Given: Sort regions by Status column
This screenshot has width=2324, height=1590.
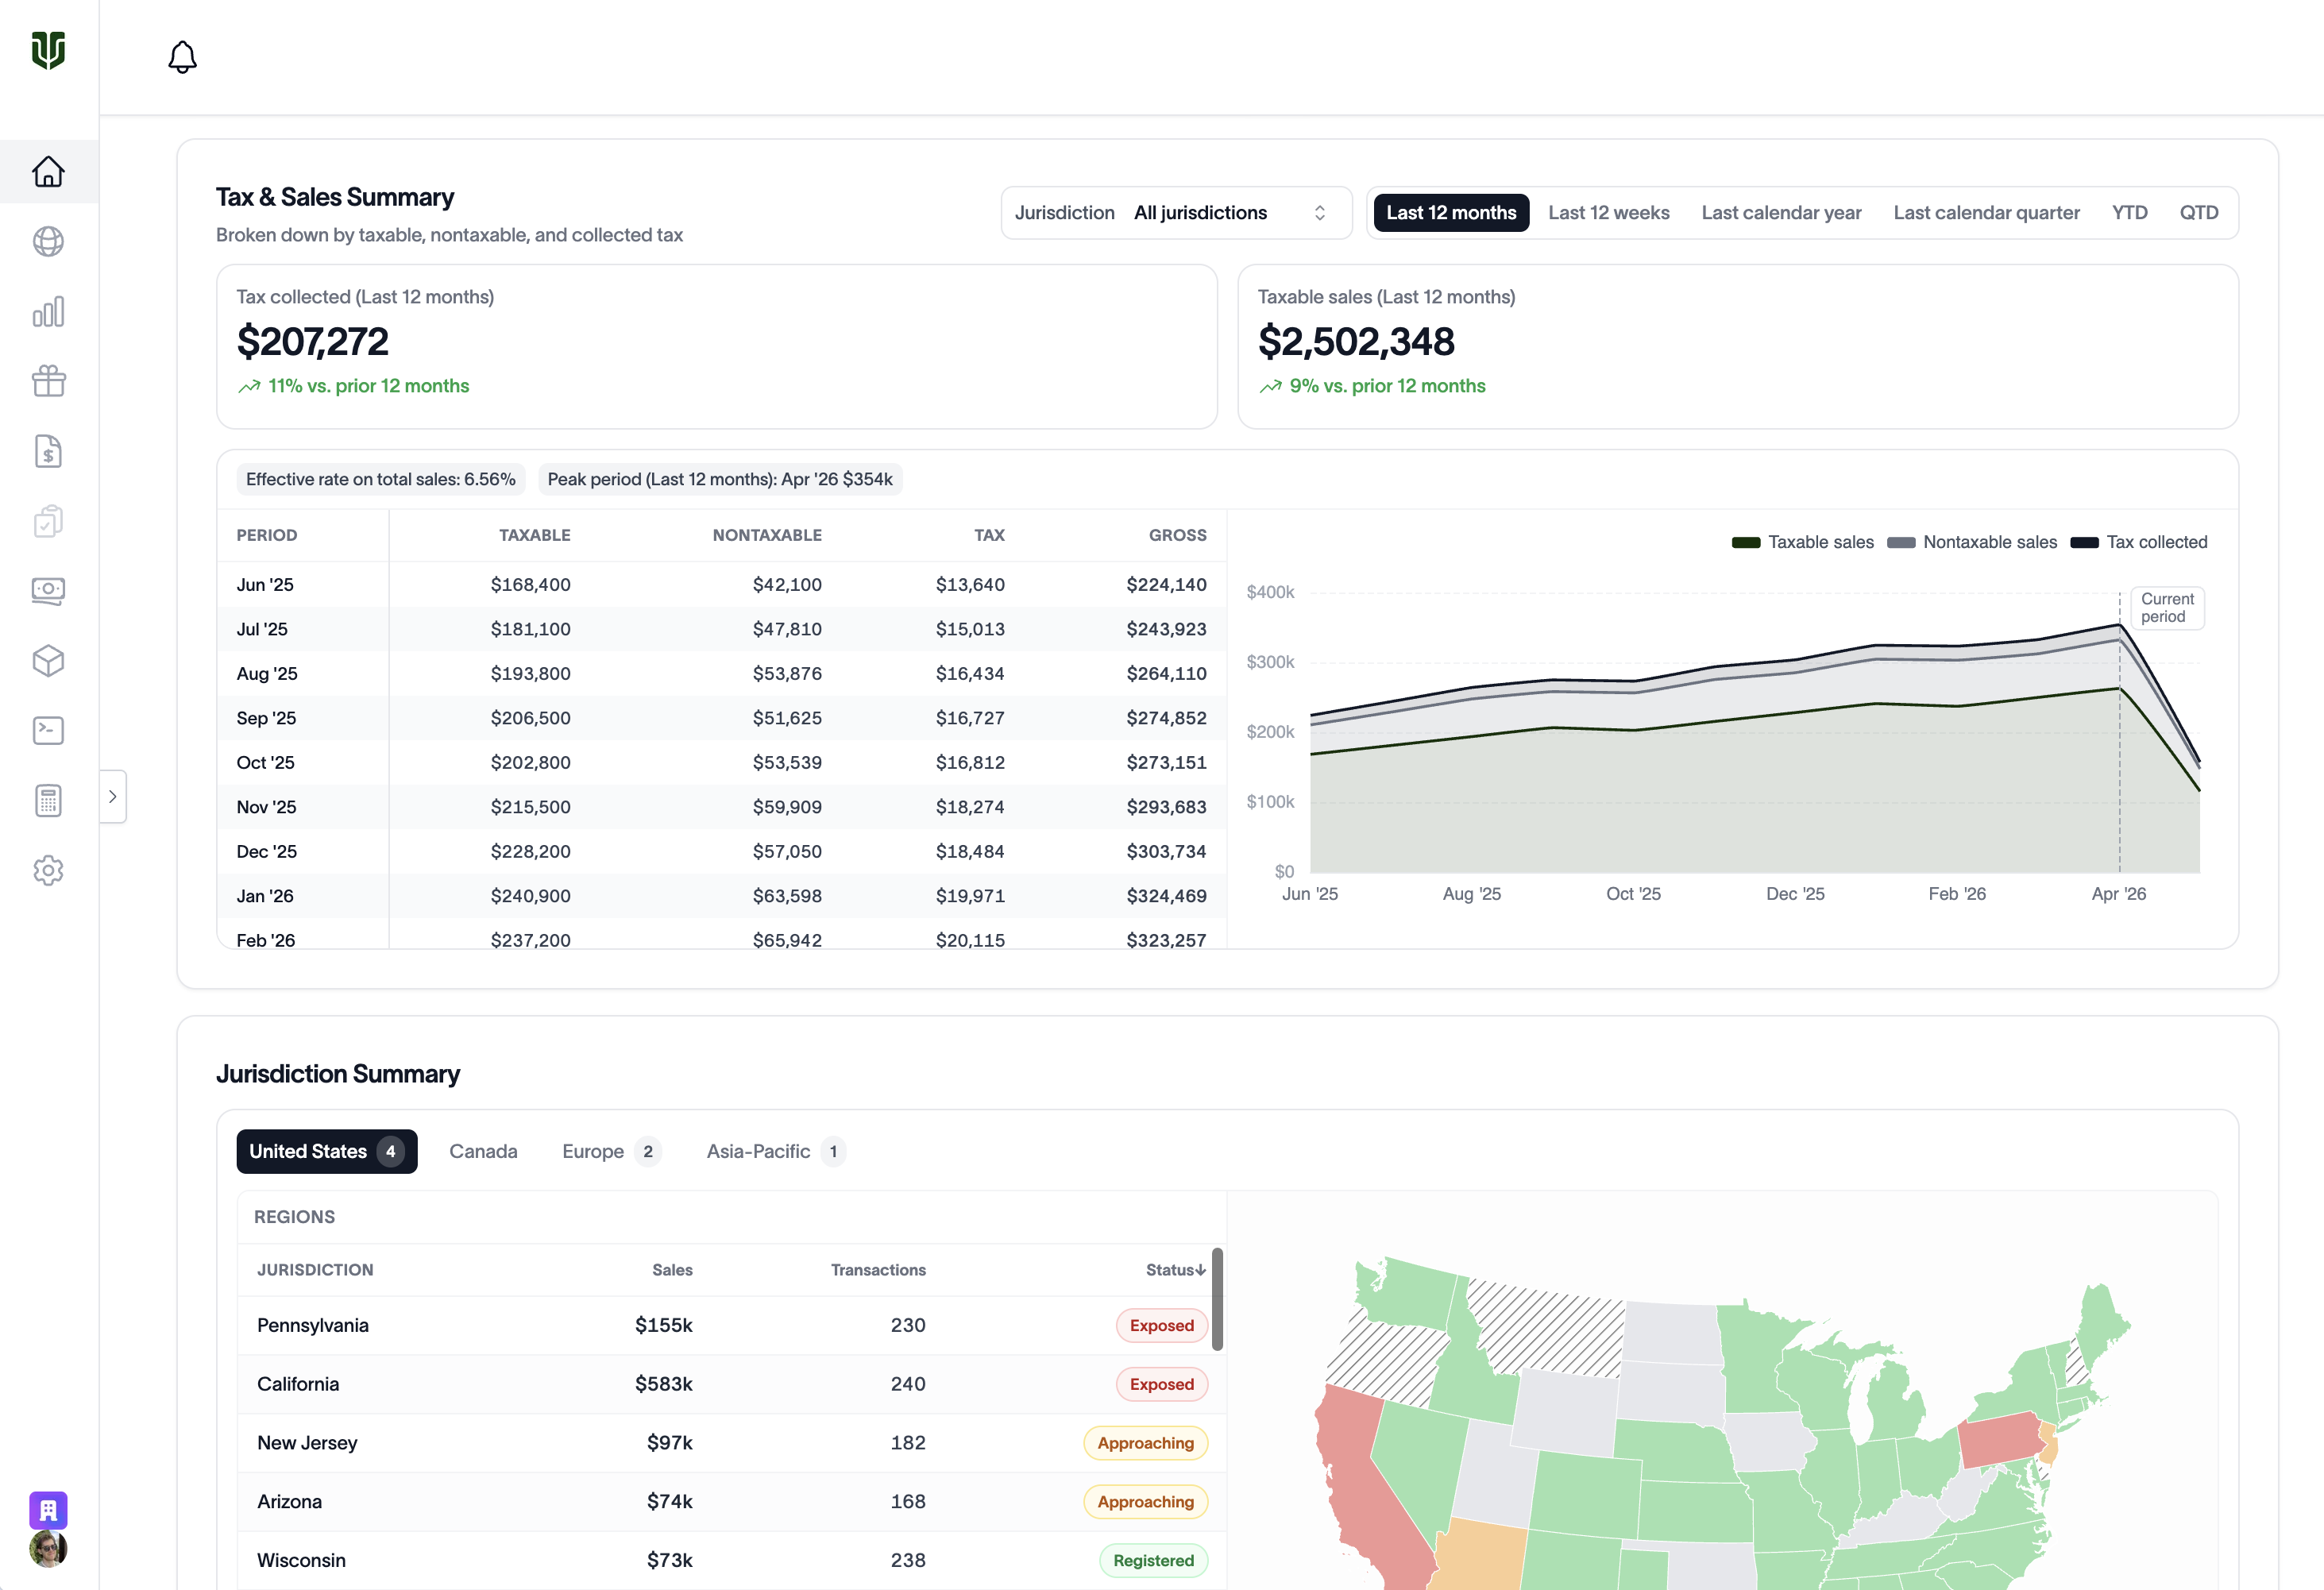Looking at the screenshot, I should [x=1175, y=1270].
